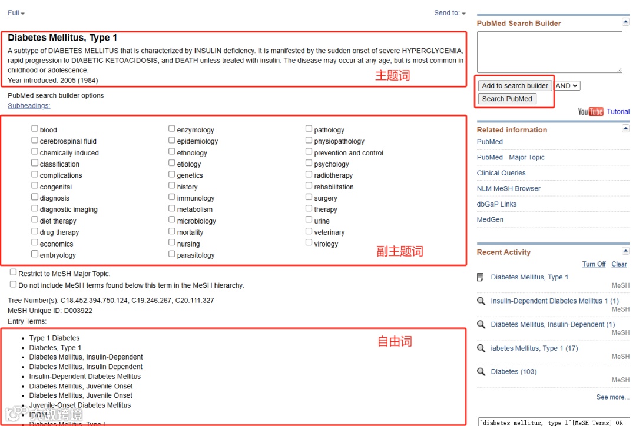Click the Tree Number(s) line
The image size is (636, 426).
click(111, 301)
